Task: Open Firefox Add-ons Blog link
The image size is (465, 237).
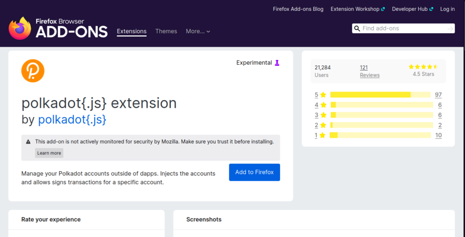Action: click(298, 9)
